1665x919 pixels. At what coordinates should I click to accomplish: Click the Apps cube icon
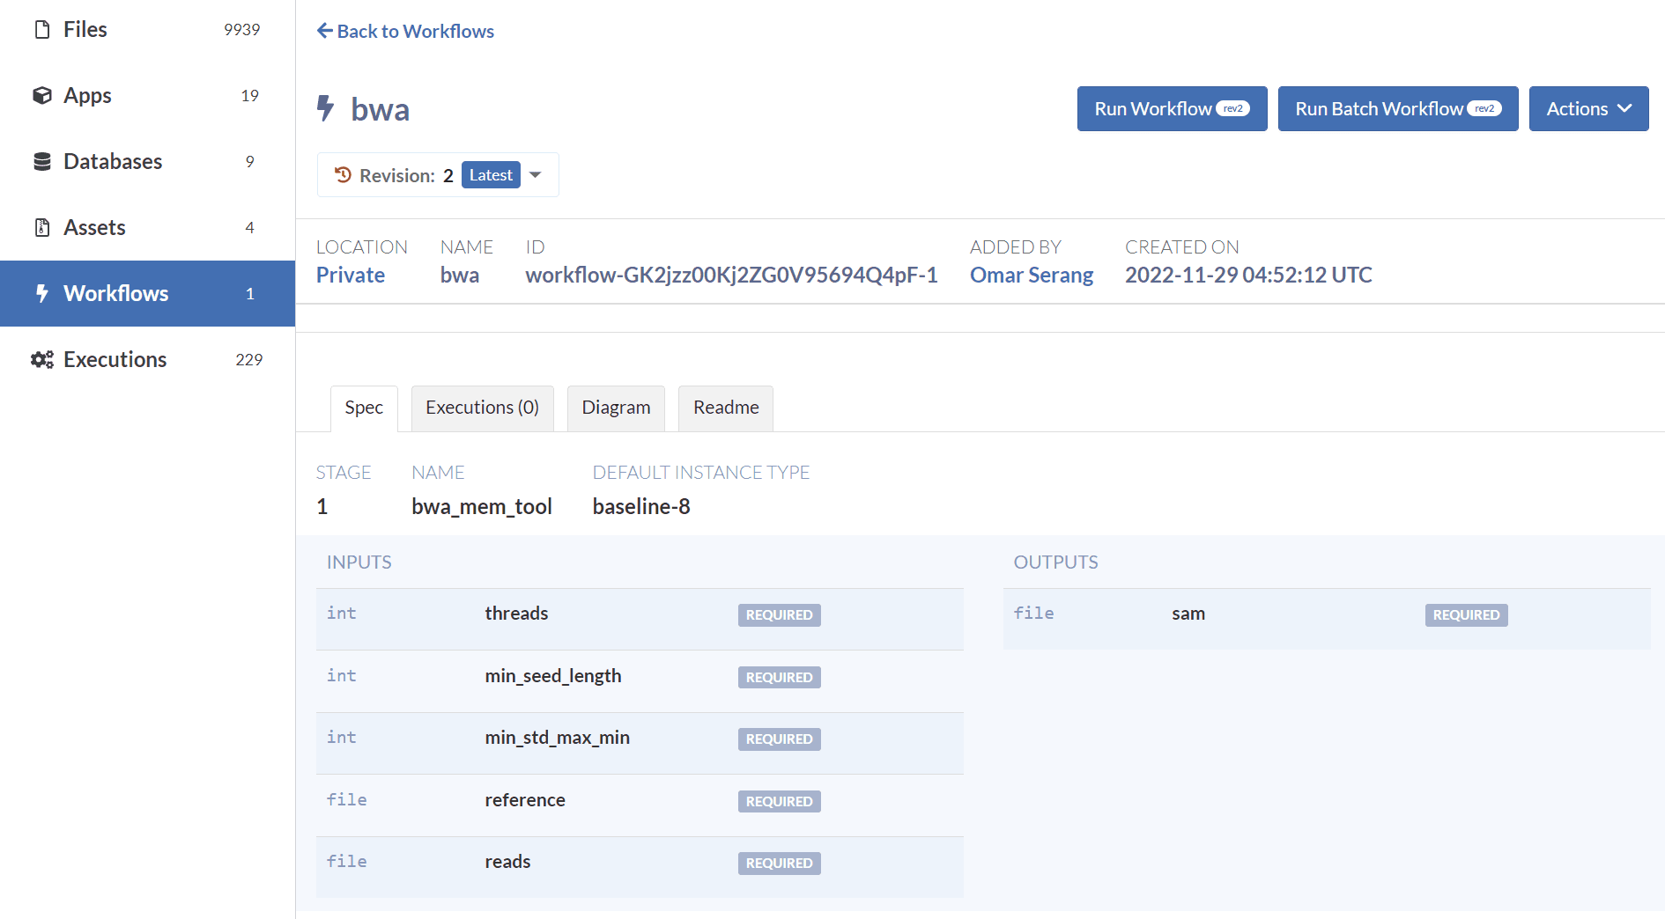pyautogui.click(x=41, y=95)
